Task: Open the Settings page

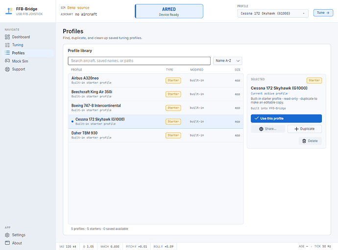Action: click(x=28, y=235)
